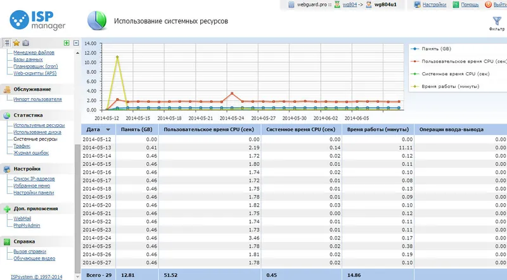Viewport: 507px width, 280px height.
Task: Click the help icon in top bar
Action: [456, 4]
